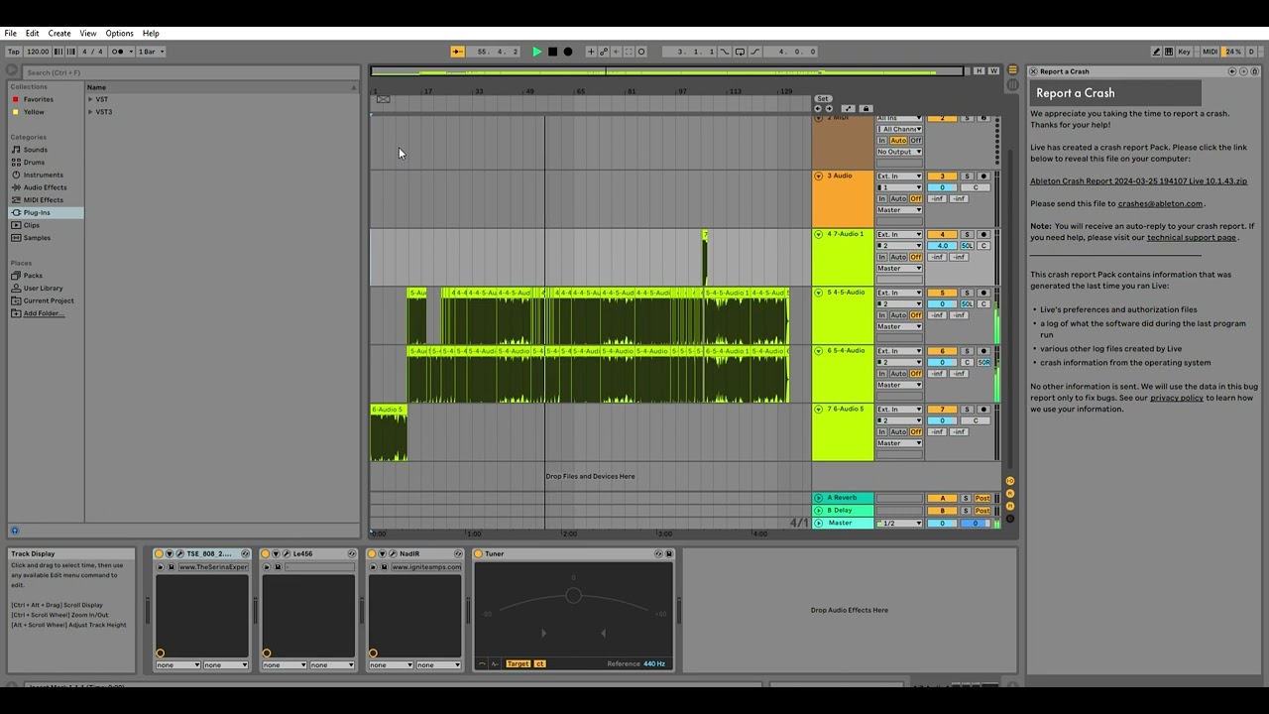Enable MIDI Map Mode switch

point(1210,52)
